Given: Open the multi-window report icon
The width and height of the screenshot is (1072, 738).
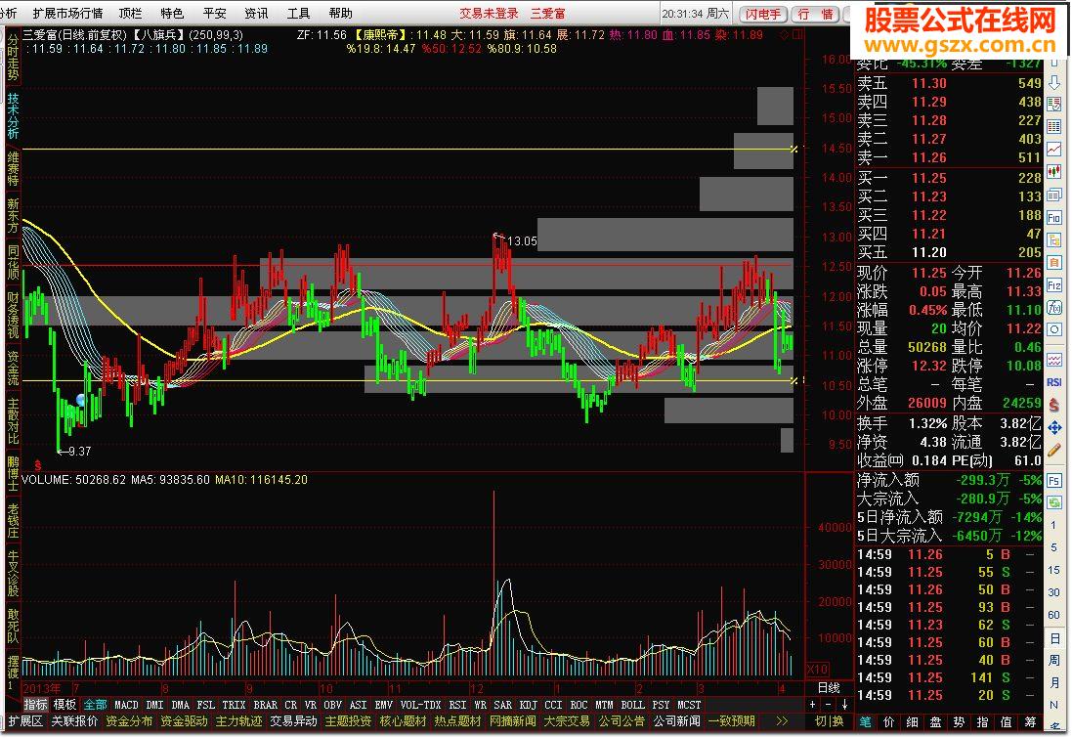Looking at the screenshot, I should coord(1054,195).
